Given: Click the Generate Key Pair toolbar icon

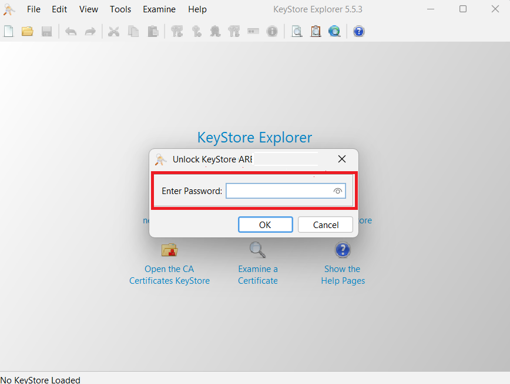Looking at the screenshot, I should (x=177, y=31).
